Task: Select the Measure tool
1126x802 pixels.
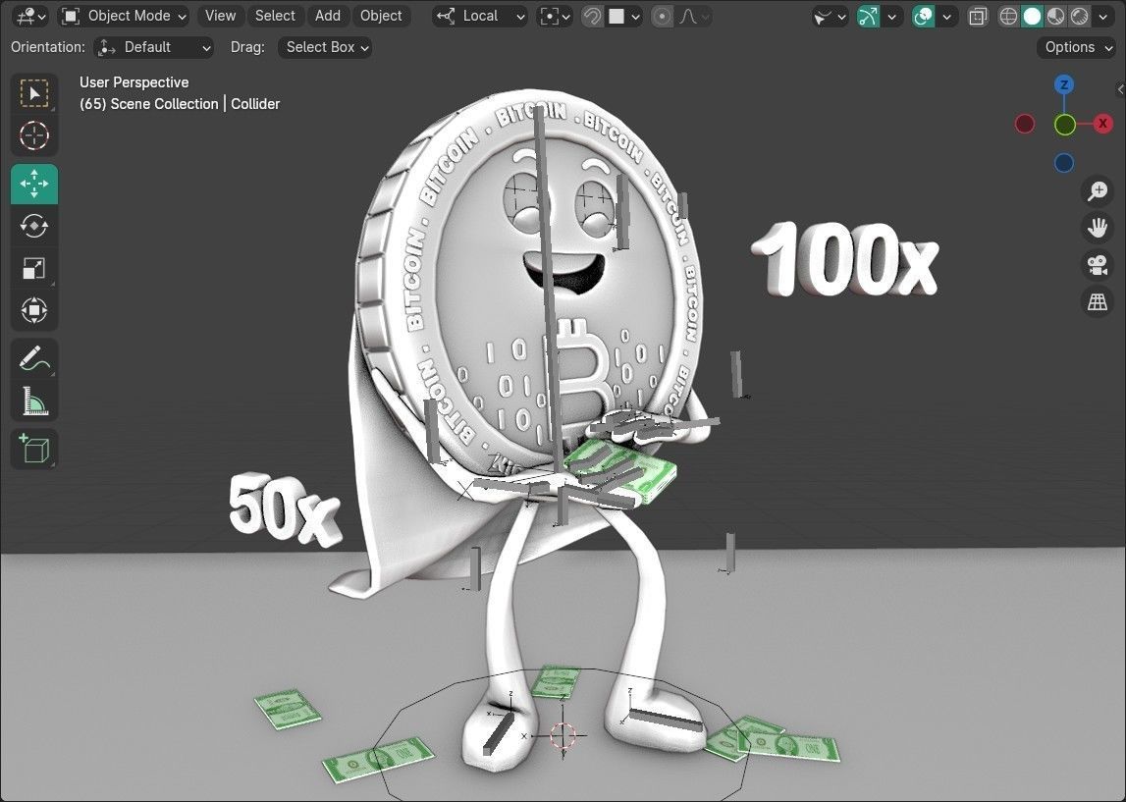Action: pos(33,401)
